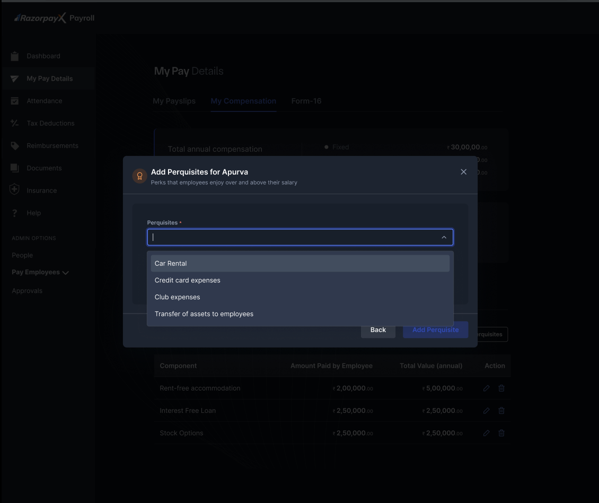Close the Add Perquisites dialog
The image size is (599, 503).
pyautogui.click(x=463, y=172)
